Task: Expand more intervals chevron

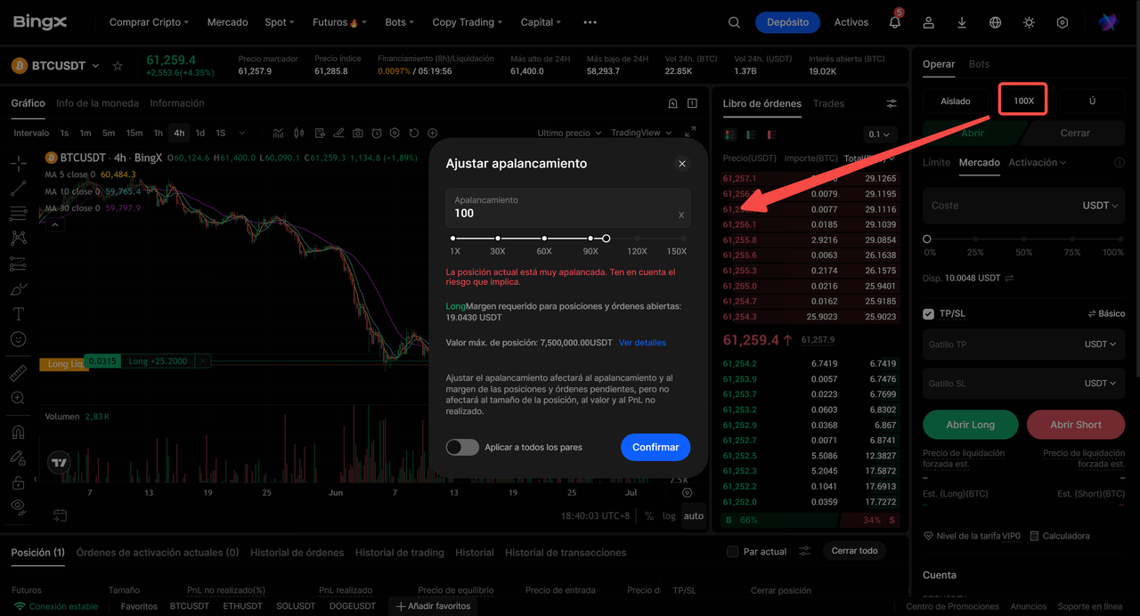Action: (242, 134)
